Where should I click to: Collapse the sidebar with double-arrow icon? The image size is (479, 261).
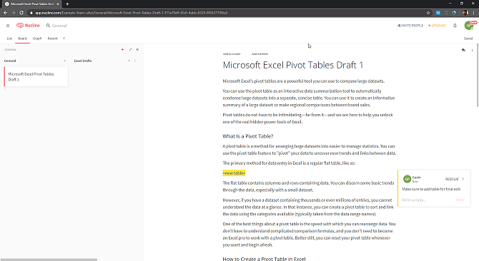click(137, 49)
